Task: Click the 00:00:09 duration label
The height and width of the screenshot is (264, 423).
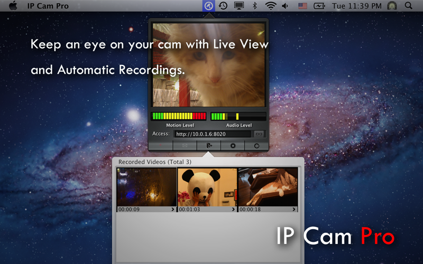Action: point(129,209)
